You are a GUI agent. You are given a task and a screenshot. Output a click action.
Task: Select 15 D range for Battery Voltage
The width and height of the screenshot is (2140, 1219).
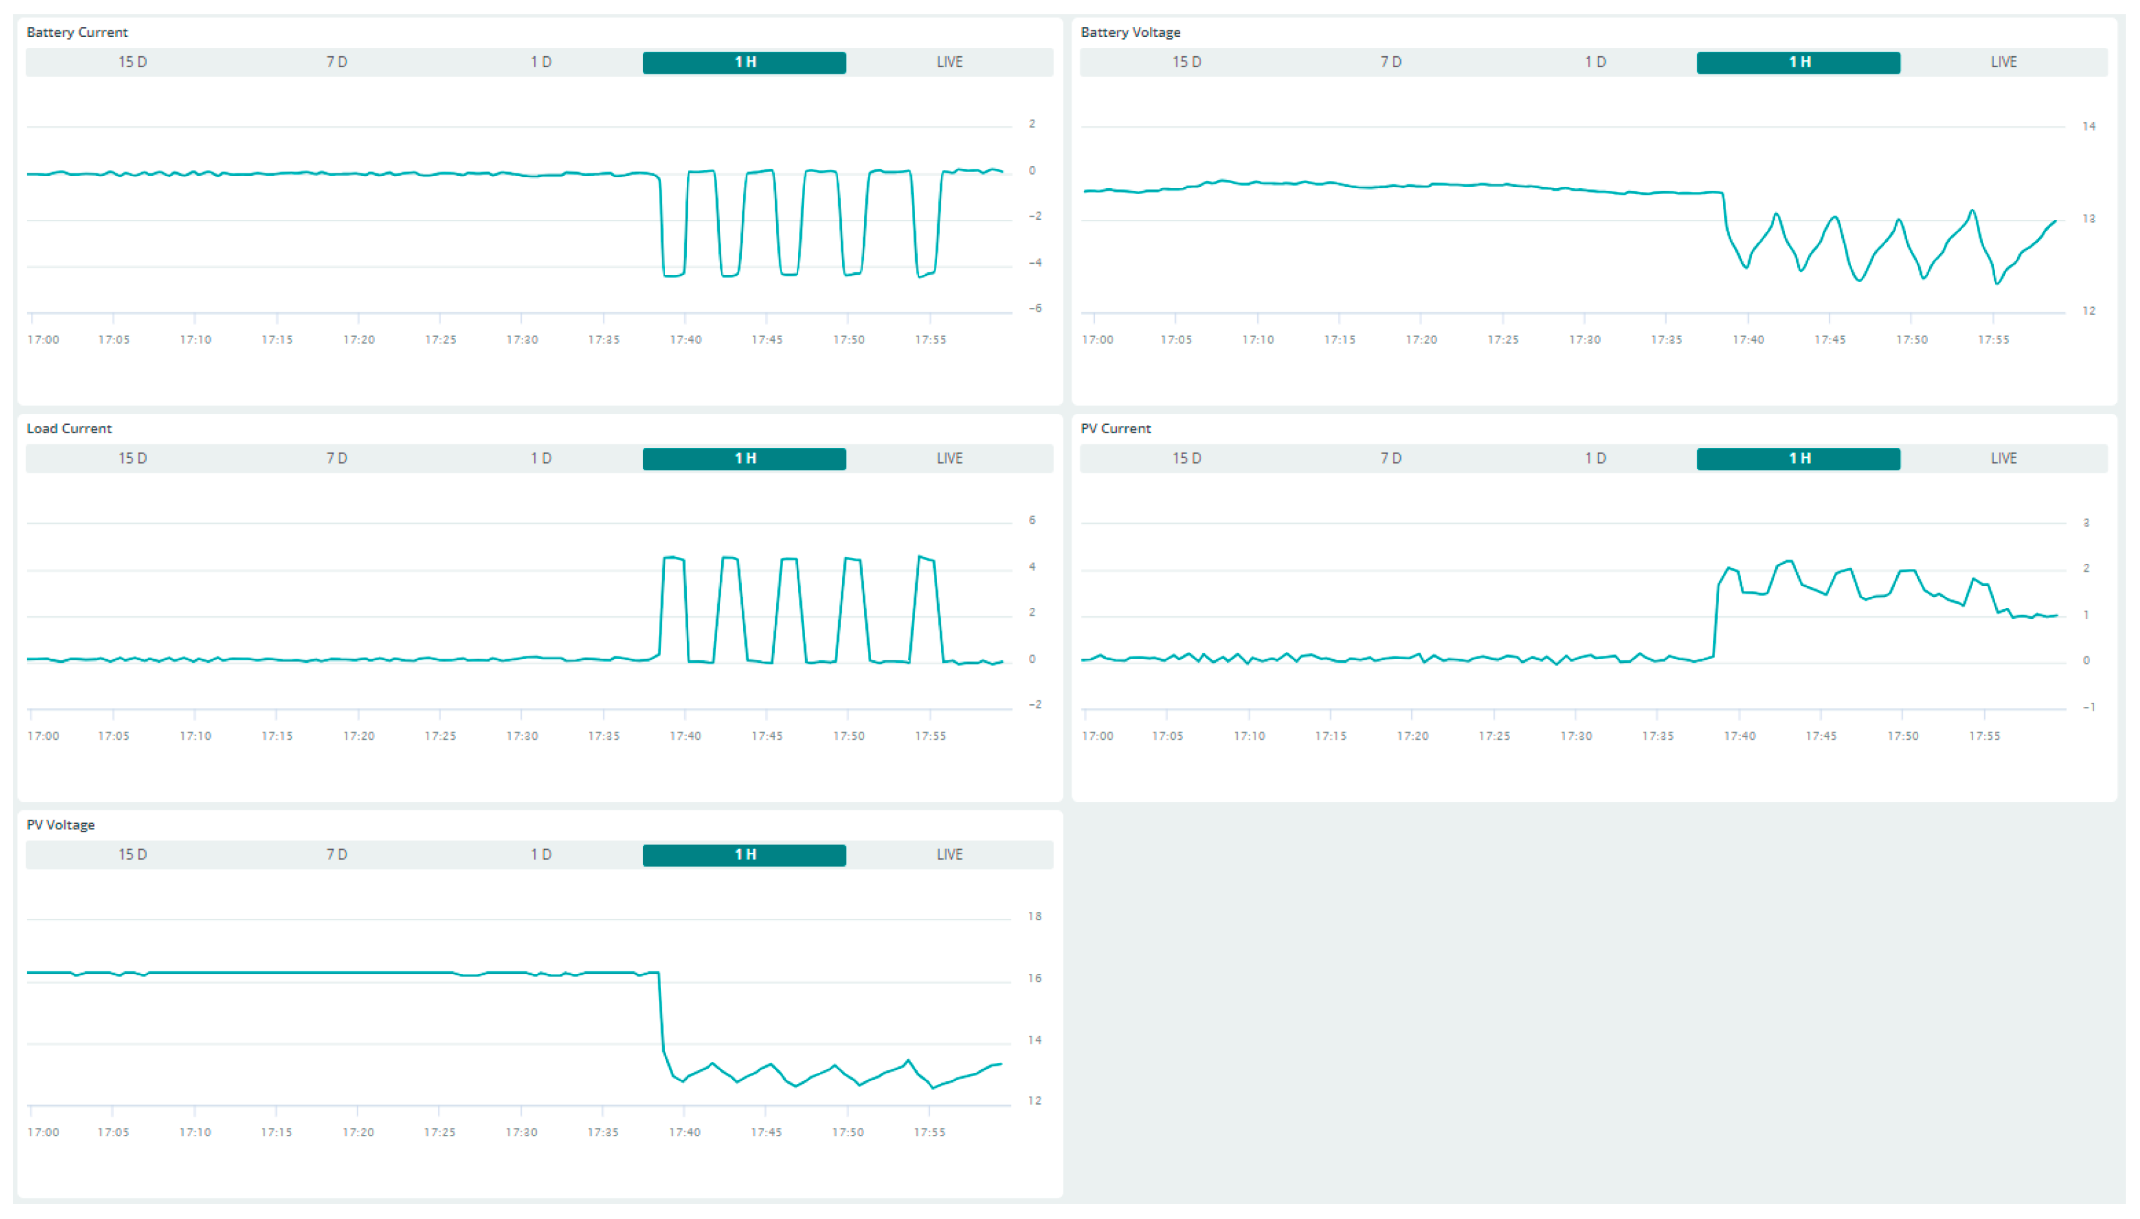click(x=1186, y=62)
